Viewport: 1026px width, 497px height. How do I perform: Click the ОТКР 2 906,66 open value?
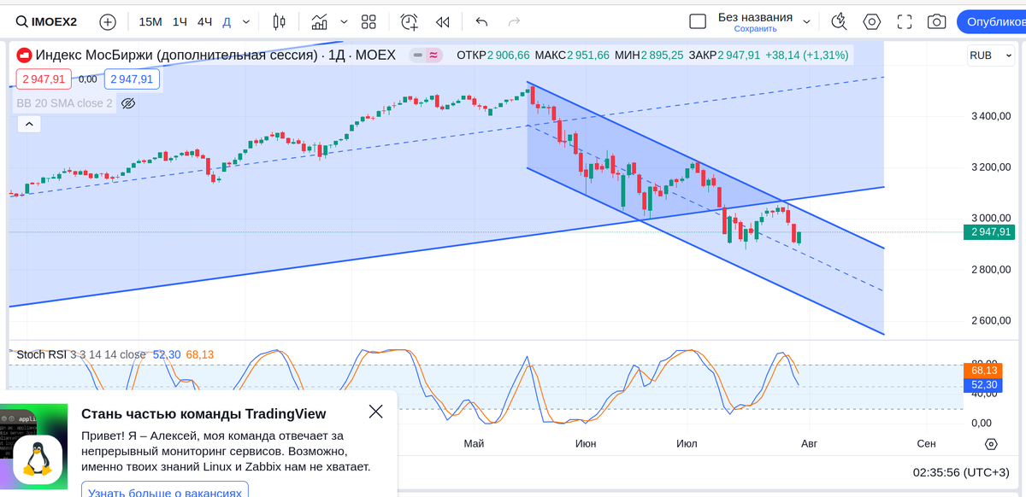pyautogui.click(x=493, y=56)
